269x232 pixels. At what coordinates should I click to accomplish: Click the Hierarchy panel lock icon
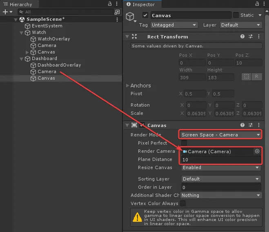coord(110,4)
